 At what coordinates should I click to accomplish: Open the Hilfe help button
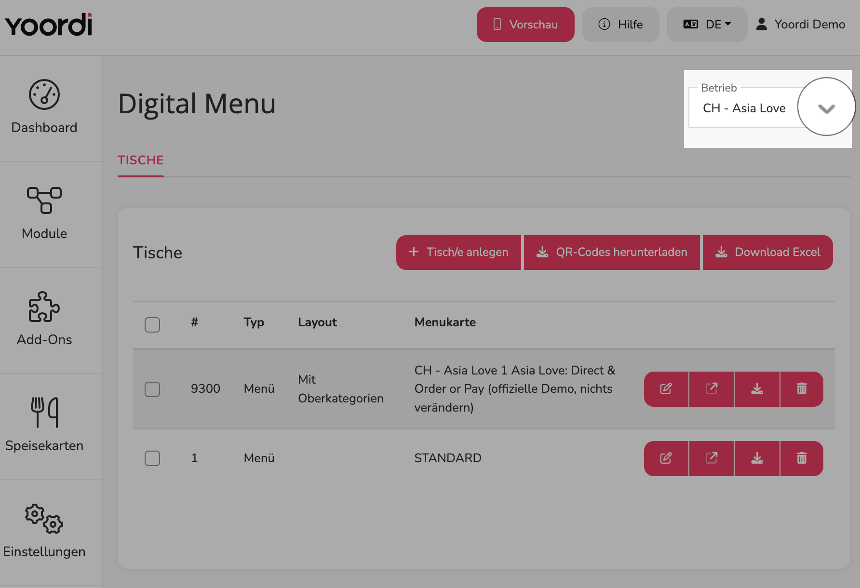pos(620,25)
